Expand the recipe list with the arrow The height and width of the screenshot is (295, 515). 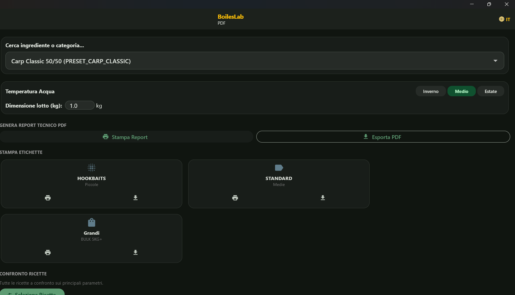pos(495,61)
